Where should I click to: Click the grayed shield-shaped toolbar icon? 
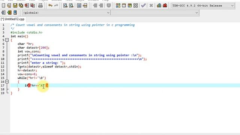tap(109, 6)
